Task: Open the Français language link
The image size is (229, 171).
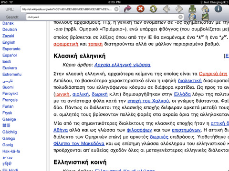Action: pos(10,100)
